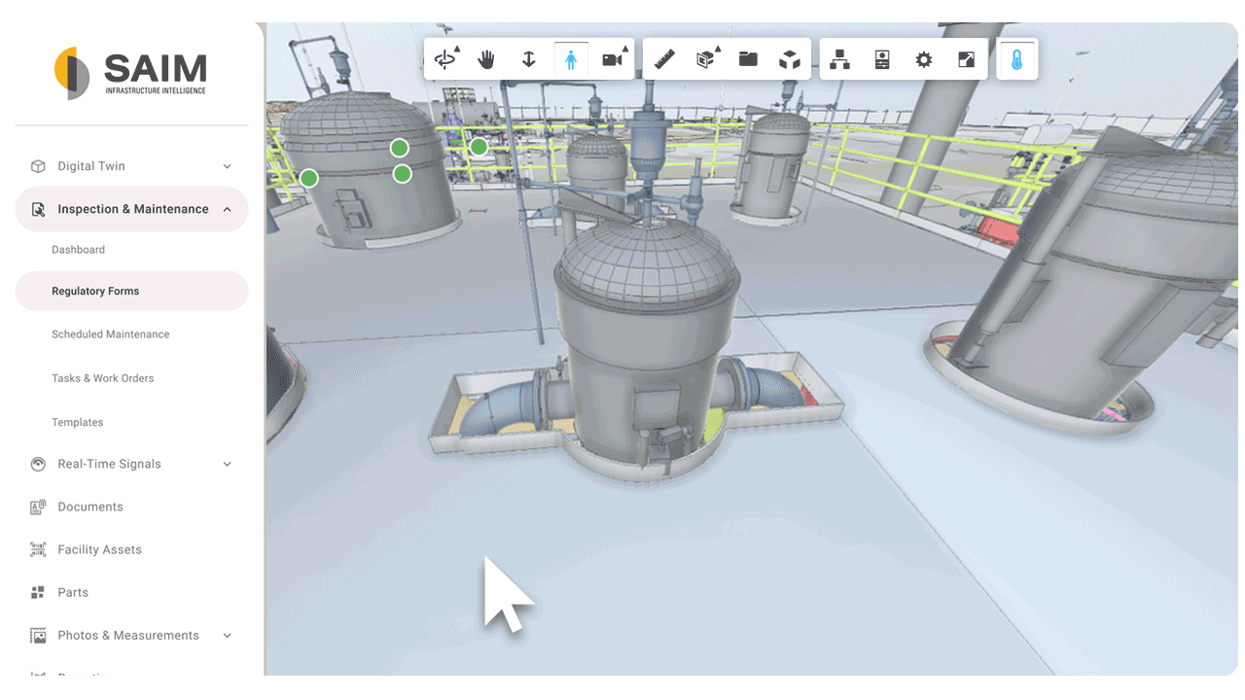The width and height of the screenshot is (1245, 700).
Task: Open the Model structure tree icon
Action: pos(840,59)
